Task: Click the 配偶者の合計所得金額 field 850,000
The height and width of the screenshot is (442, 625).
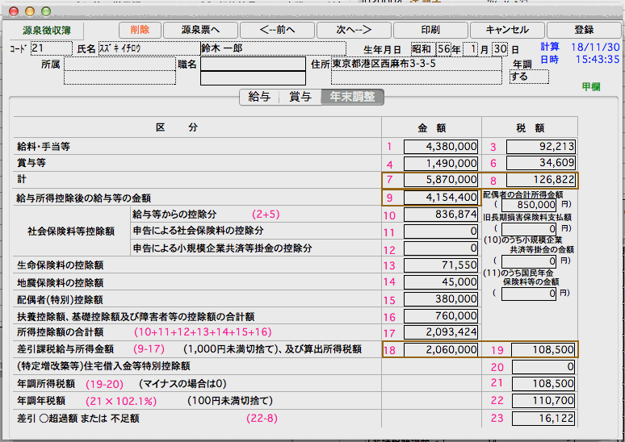Action: 528,205
